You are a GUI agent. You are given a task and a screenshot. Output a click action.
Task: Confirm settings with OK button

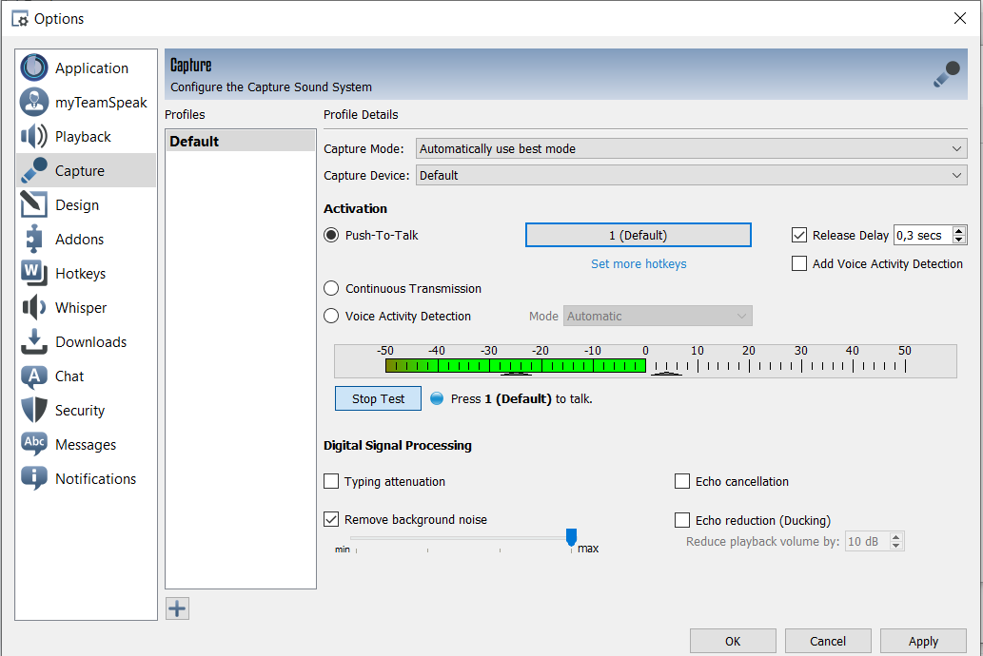(733, 641)
